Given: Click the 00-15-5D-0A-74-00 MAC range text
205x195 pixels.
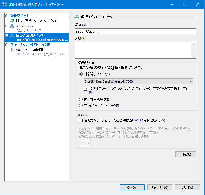Looking at the screenshot, I should click(42, 54).
